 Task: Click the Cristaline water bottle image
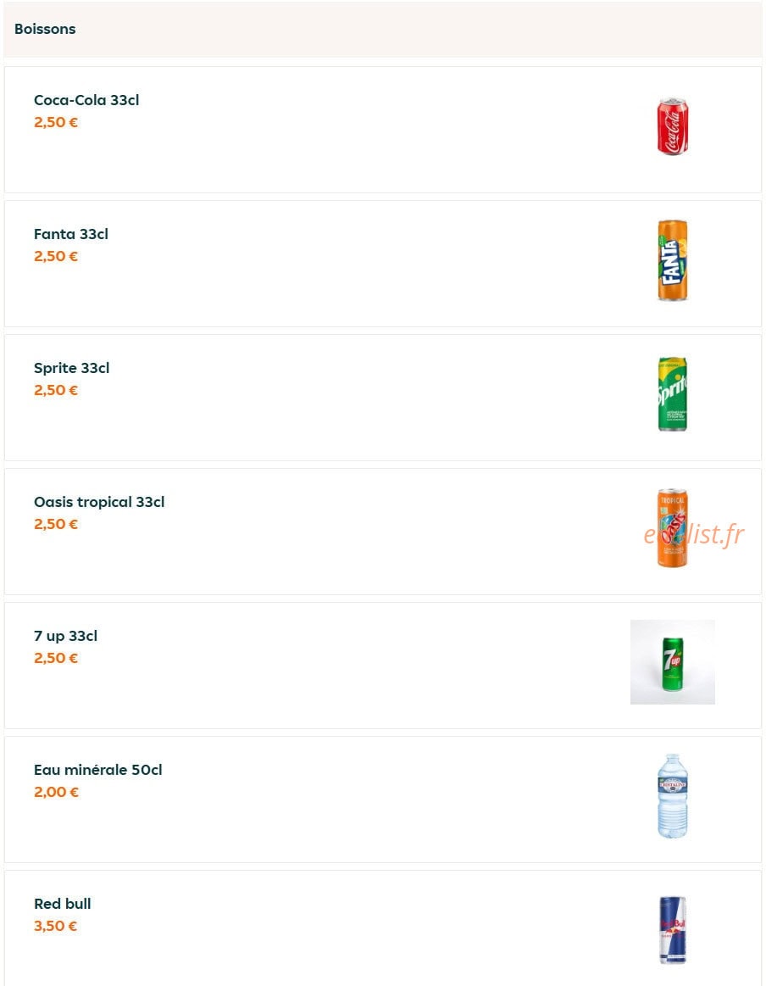[673, 796]
